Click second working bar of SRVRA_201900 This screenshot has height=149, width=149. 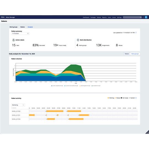click(74, 111)
